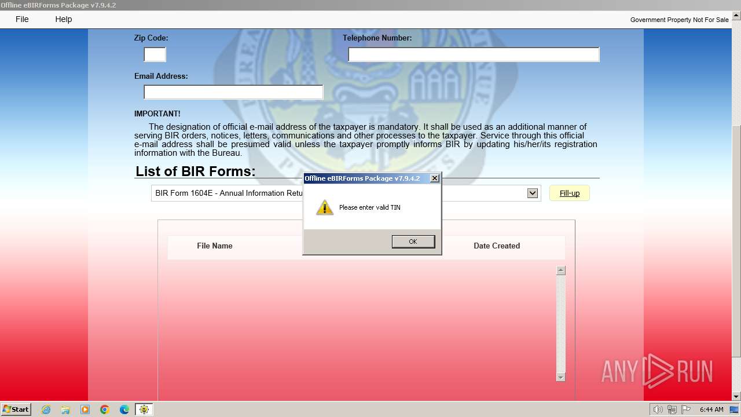Viewport: 741px width, 417px height.
Task: Launch Microsoft Edge from taskbar
Action: click(124, 409)
